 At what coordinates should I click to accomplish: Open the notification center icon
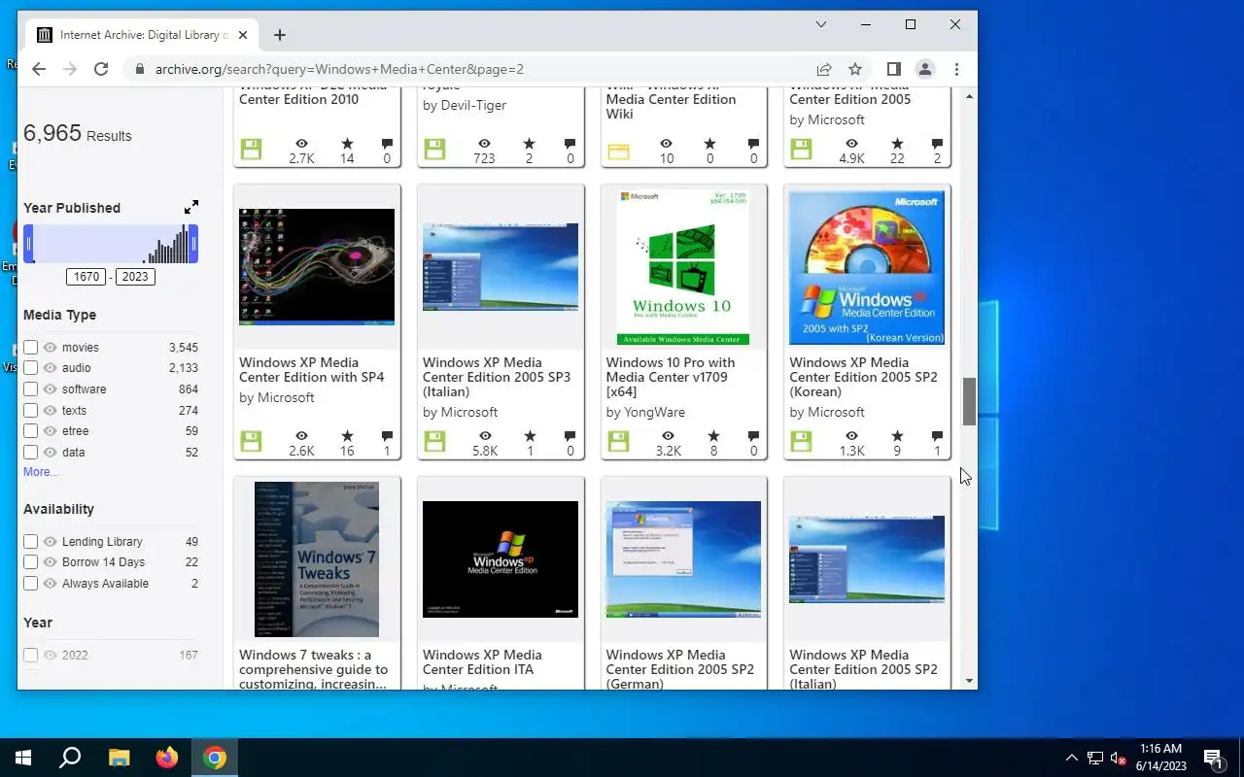pyautogui.click(x=1212, y=758)
